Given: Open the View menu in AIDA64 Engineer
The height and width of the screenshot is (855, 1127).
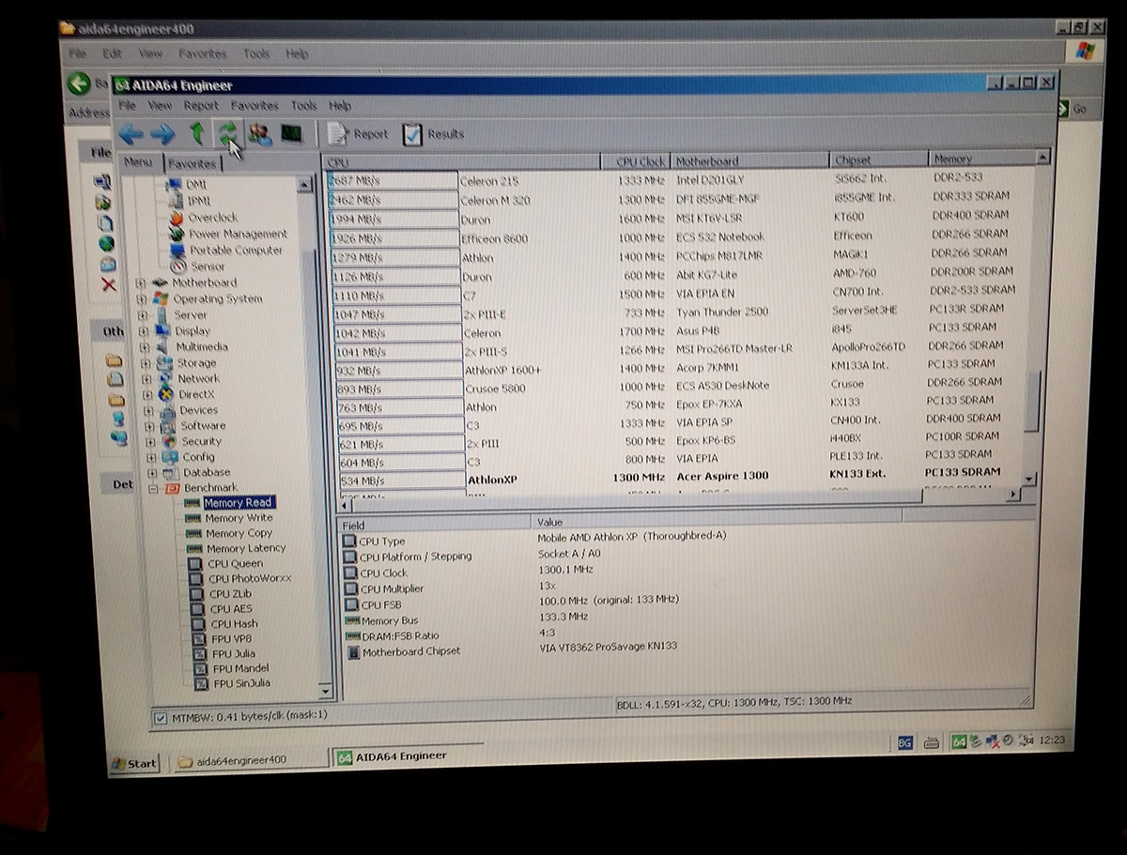Looking at the screenshot, I should tap(160, 106).
